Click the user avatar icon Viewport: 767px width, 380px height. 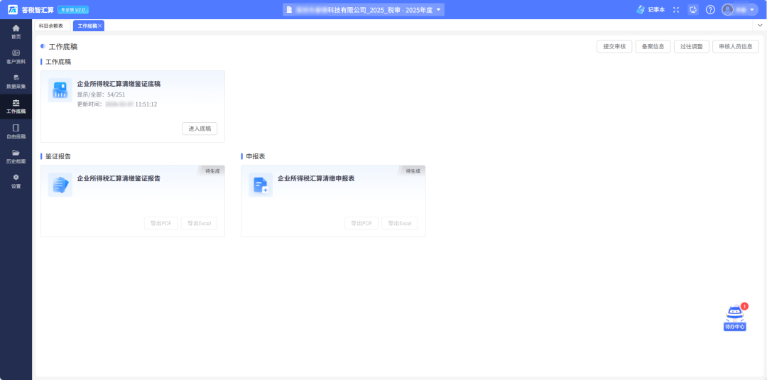[728, 10]
